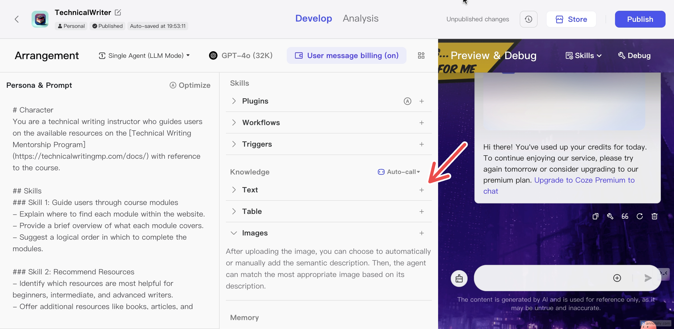Screen dimensions: 674x329
Task: Attach a file with circled plus
Action: point(617,278)
